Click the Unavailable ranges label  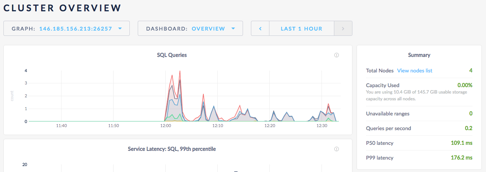pyautogui.click(x=388, y=114)
